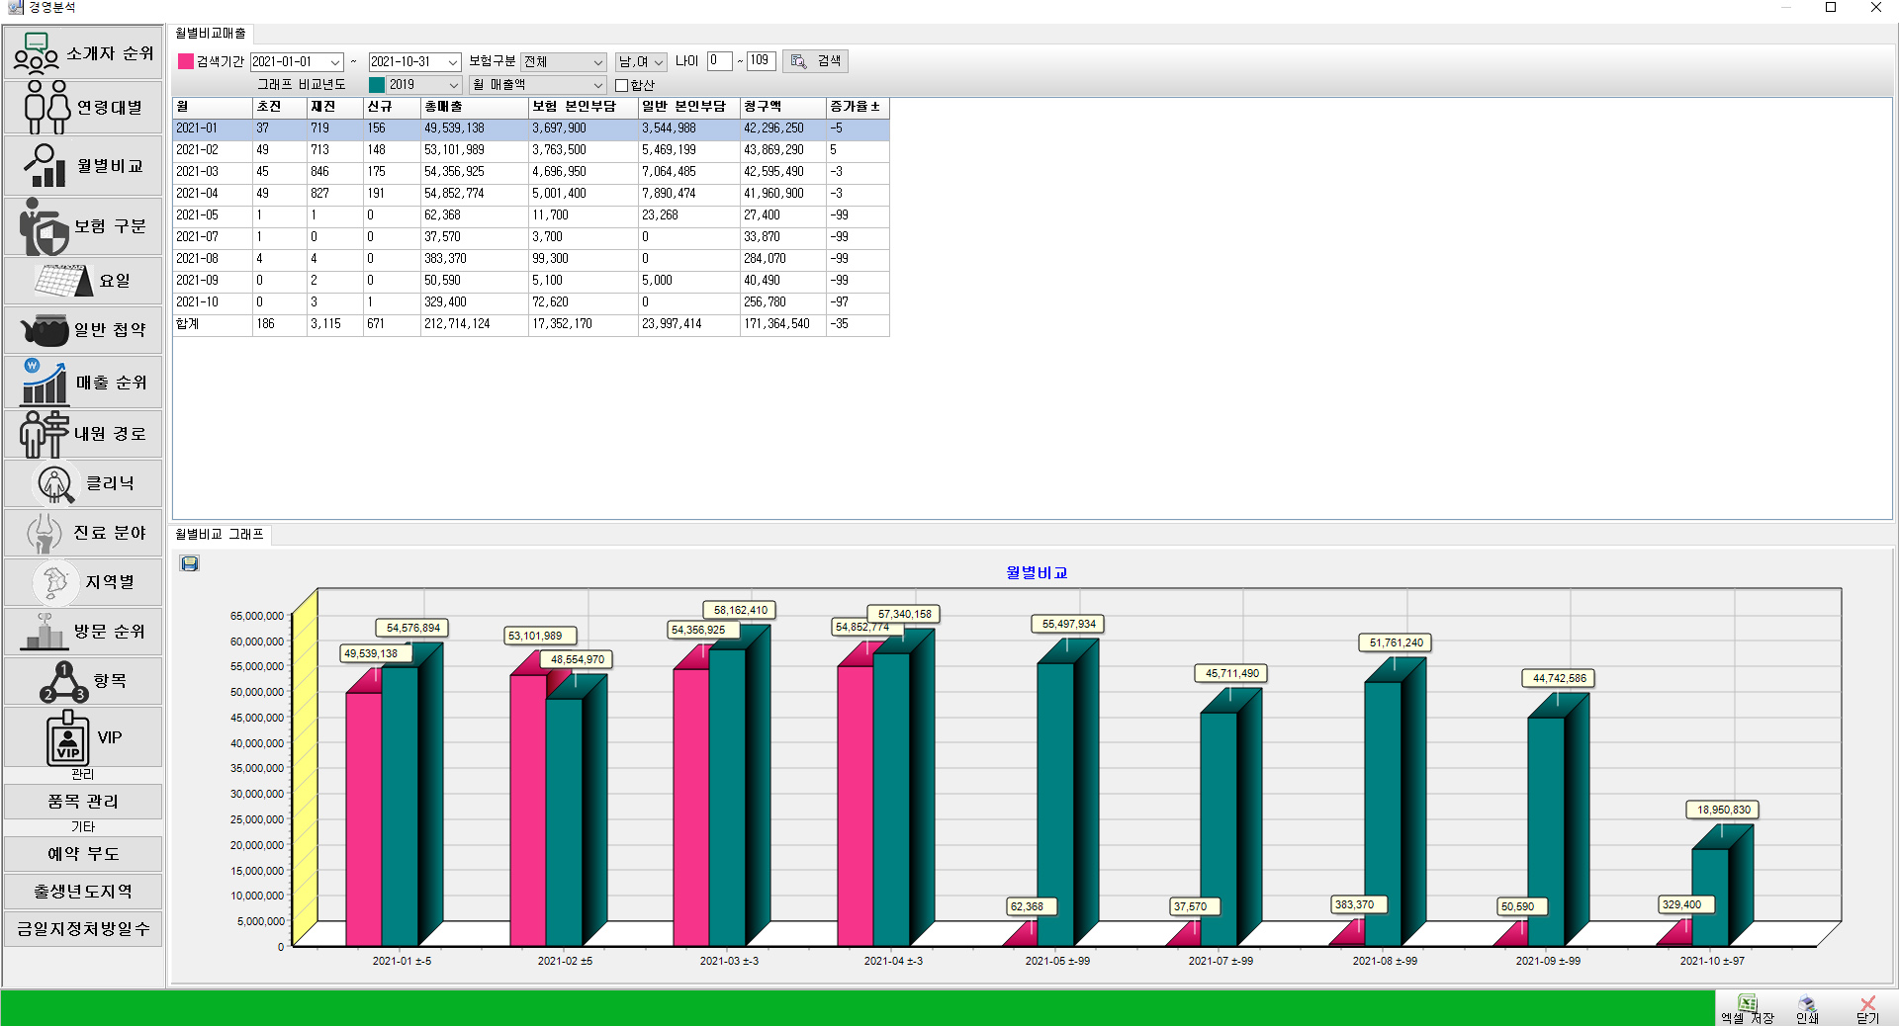Open the 월 매출액 graph type dropdown

pos(597,85)
